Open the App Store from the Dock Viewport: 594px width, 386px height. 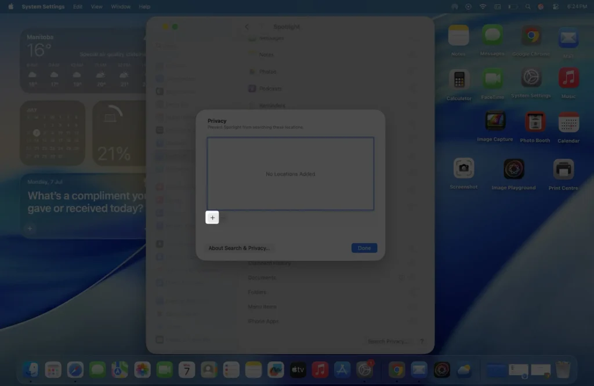[341, 369]
